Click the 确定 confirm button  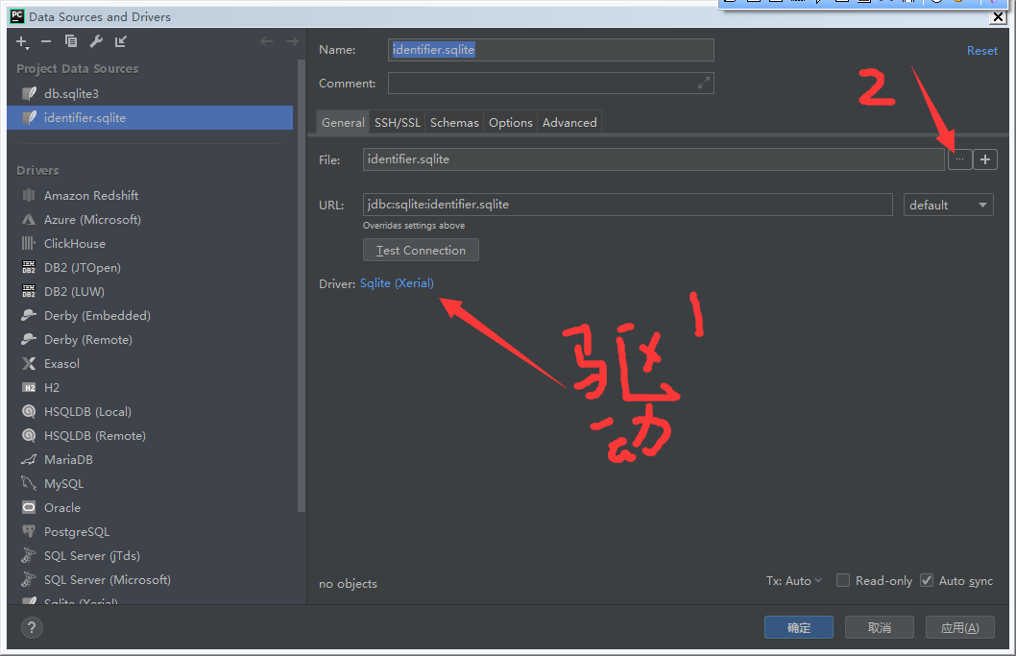[x=798, y=627]
